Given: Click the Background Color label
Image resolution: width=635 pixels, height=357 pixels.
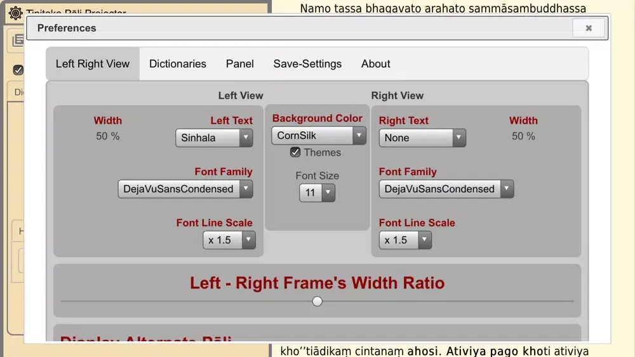Looking at the screenshot, I should tap(317, 119).
